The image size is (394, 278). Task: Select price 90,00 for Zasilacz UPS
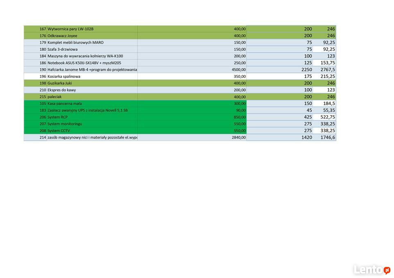[192, 110]
